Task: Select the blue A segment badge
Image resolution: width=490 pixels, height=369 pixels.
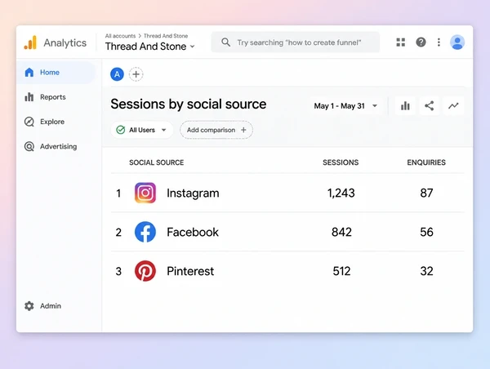Action: pos(117,74)
